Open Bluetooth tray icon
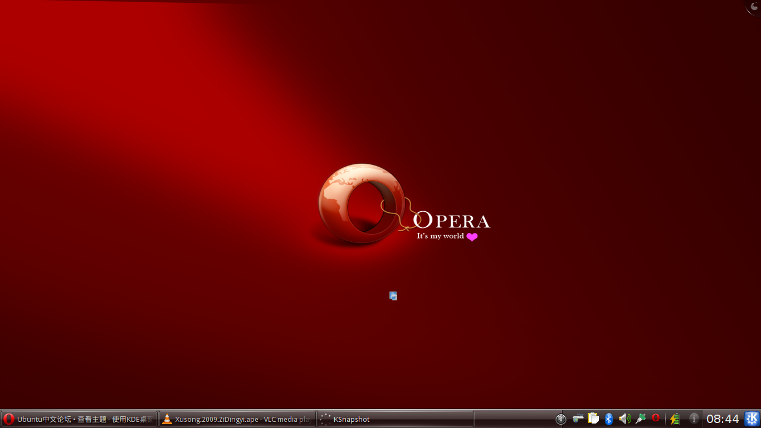The image size is (761, 428). pyautogui.click(x=609, y=419)
